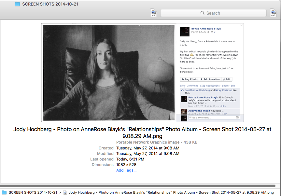This screenshot has height=196, width=281.
Task: Click the SCREEN SHOTS 2014-10-21 folder icon in title
Action: tap(17, 4)
